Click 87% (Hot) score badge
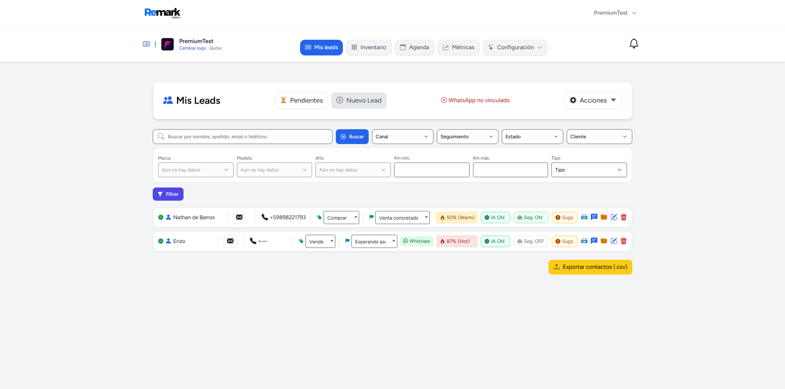The width and height of the screenshot is (785, 389). pyautogui.click(x=457, y=241)
